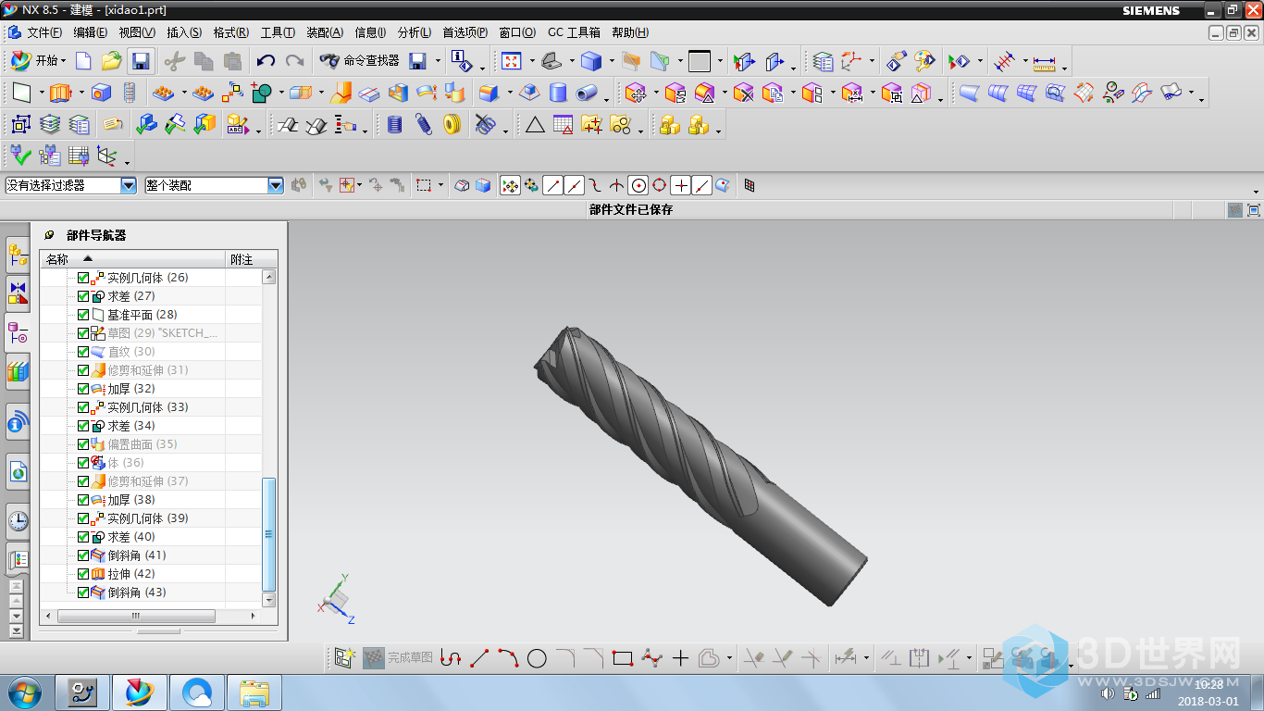Screen dimensions: 1264x711
Task: Open the 装配(A) menu
Action: tap(325, 32)
